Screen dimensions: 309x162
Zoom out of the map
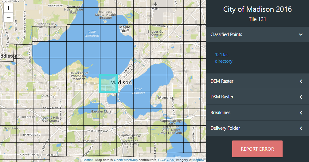click(x=8, y=17)
